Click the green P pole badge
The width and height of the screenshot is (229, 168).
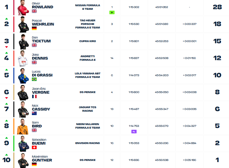point(112,12)
